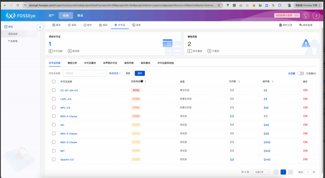This screenshot has width=325, height=178.
Task: Select 产品管理 in left sidebar
Action: tap(12, 41)
